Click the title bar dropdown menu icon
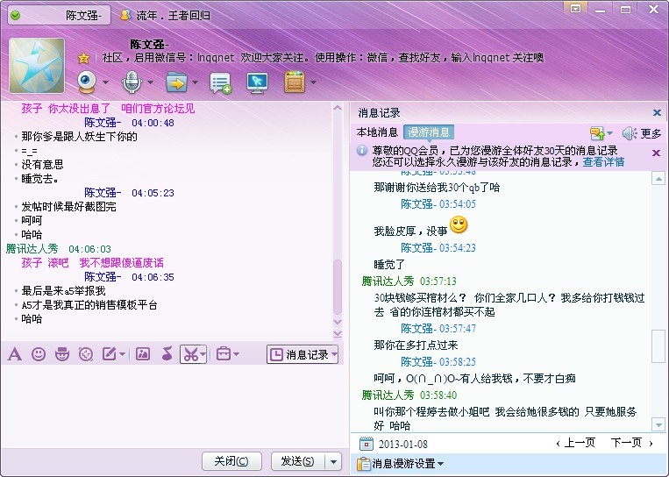The width and height of the screenshot is (669, 477). pyautogui.click(x=575, y=9)
